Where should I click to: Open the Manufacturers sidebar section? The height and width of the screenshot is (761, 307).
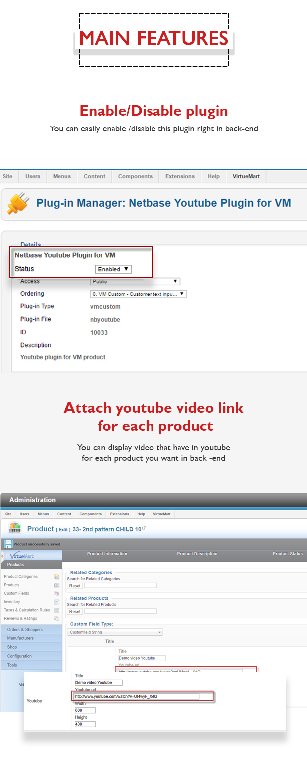point(31,638)
